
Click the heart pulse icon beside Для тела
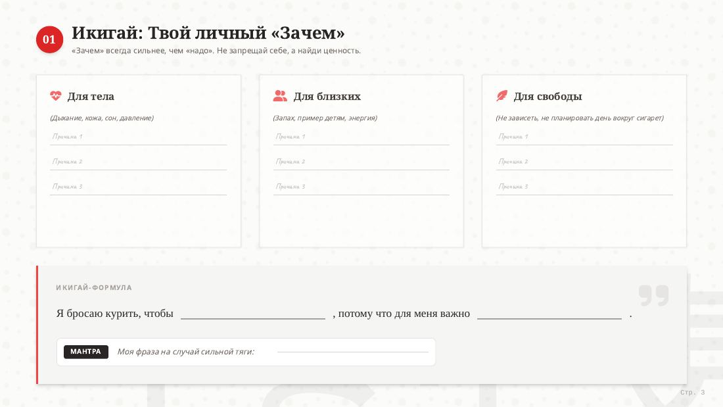[55, 96]
